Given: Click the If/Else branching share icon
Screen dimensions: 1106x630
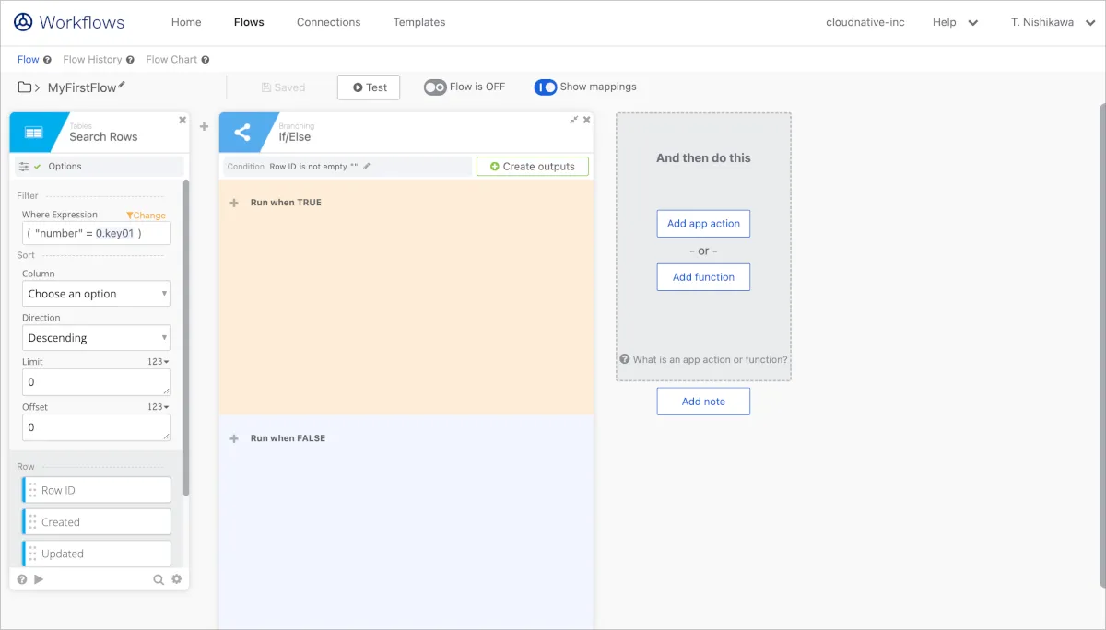Looking at the screenshot, I should (x=242, y=133).
